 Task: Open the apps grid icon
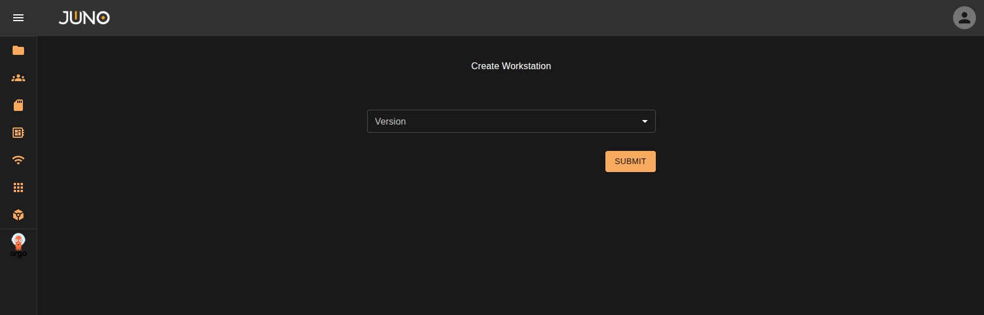18,188
